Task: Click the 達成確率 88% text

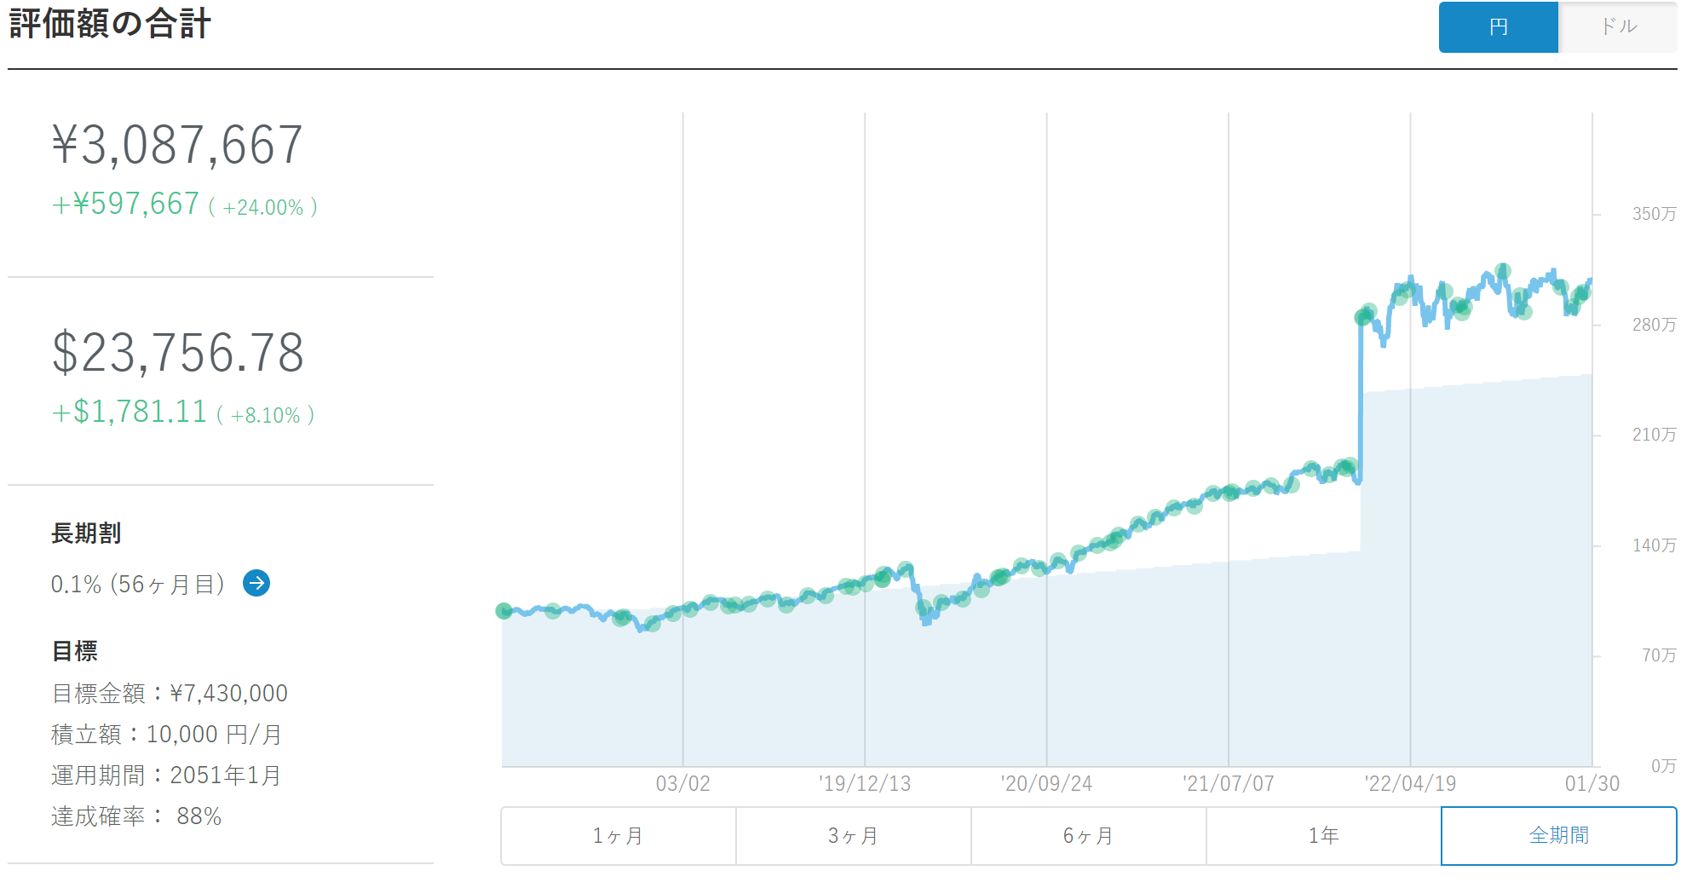Action: click(136, 816)
